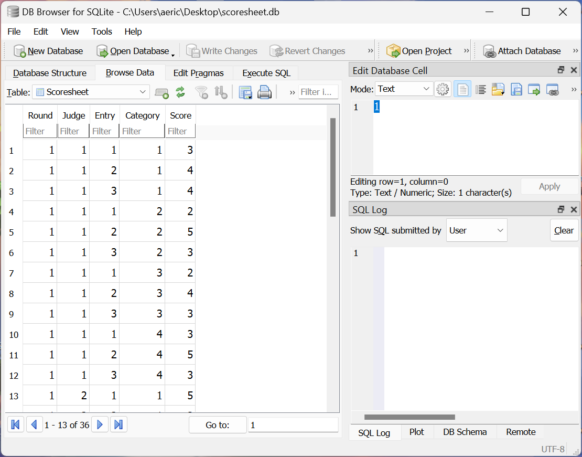
Task: Insert a new record in the table
Action: [161, 92]
